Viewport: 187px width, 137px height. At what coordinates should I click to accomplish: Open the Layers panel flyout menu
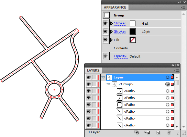click(x=176, y=70)
